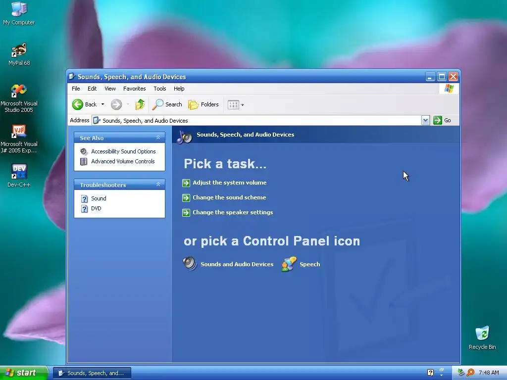Screen dimensions: 507x380
Task: Open the Back history dropdown arrow
Action: pyautogui.click(x=103, y=104)
